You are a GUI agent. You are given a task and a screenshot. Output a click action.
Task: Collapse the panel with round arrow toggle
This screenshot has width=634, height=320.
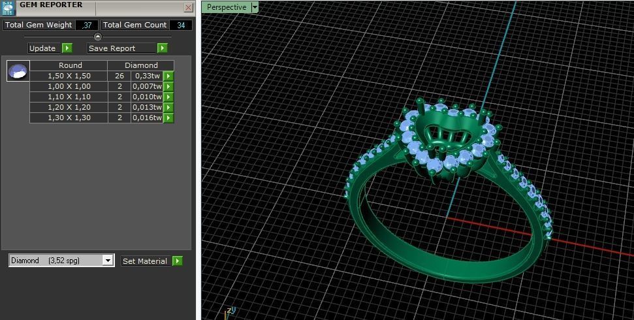pos(98,37)
